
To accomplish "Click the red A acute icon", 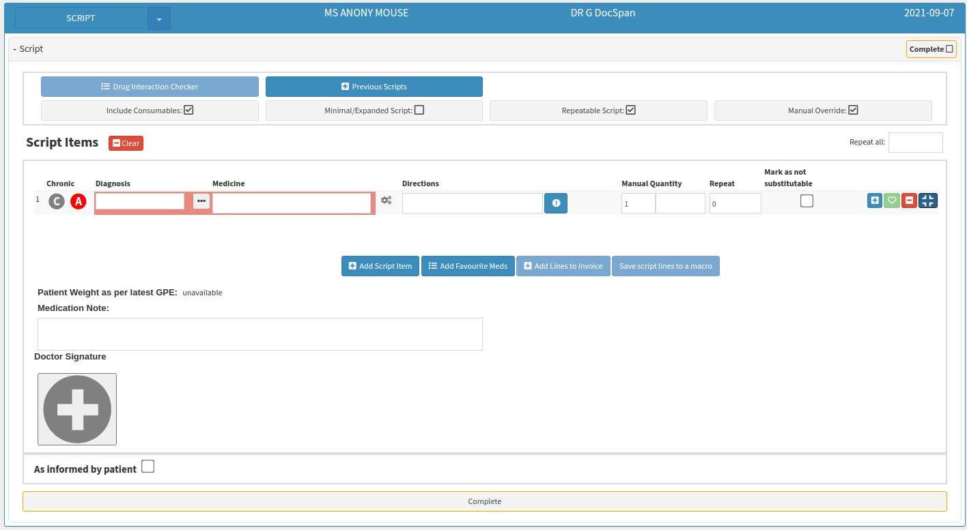I will (x=79, y=201).
